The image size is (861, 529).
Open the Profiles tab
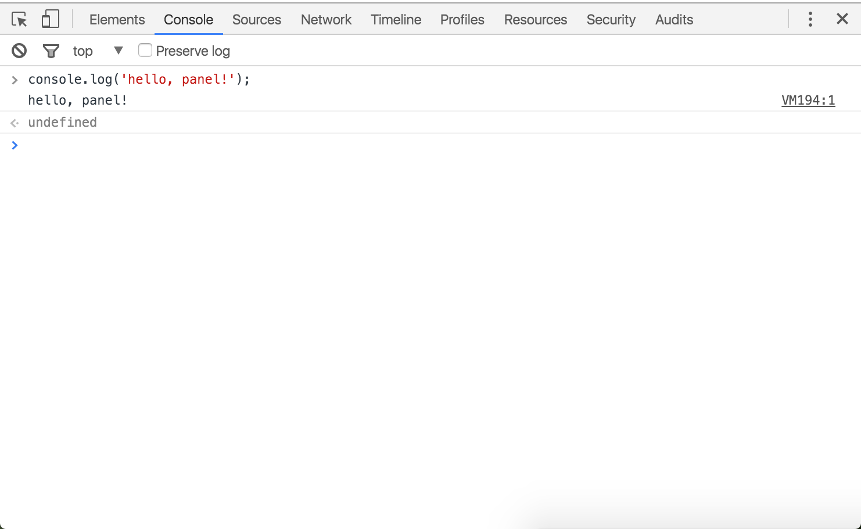click(462, 19)
